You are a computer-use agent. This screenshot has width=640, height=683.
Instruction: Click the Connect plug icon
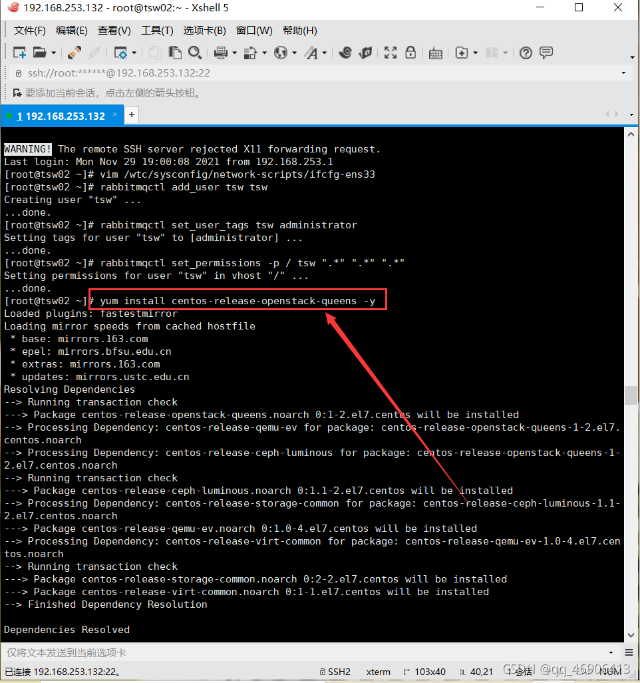click(x=75, y=53)
